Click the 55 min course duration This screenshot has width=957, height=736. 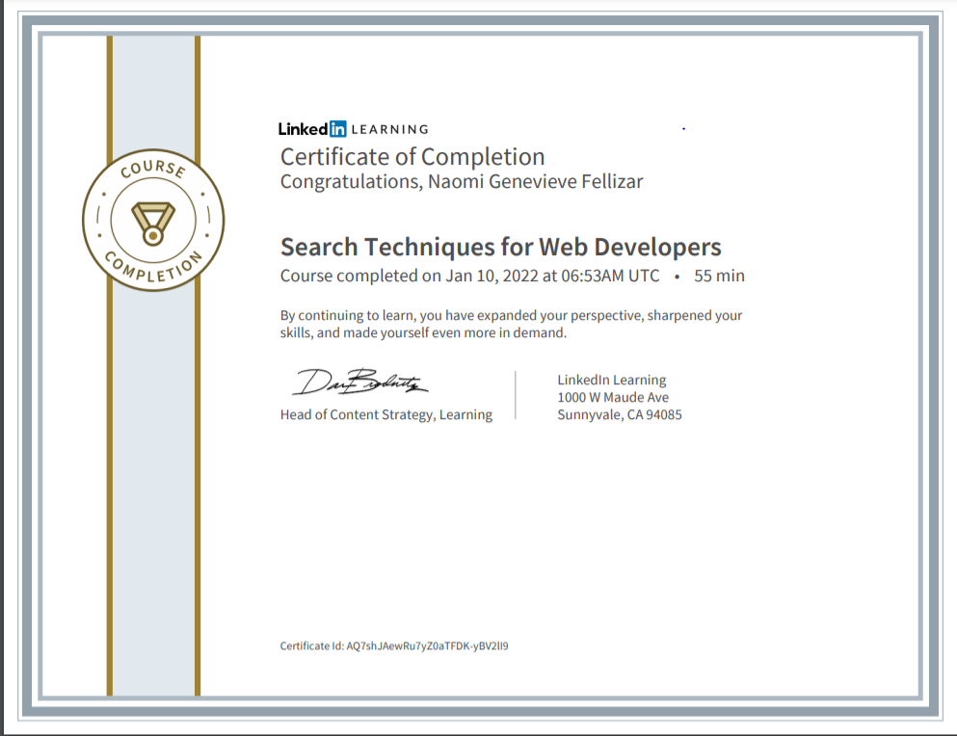click(x=719, y=276)
